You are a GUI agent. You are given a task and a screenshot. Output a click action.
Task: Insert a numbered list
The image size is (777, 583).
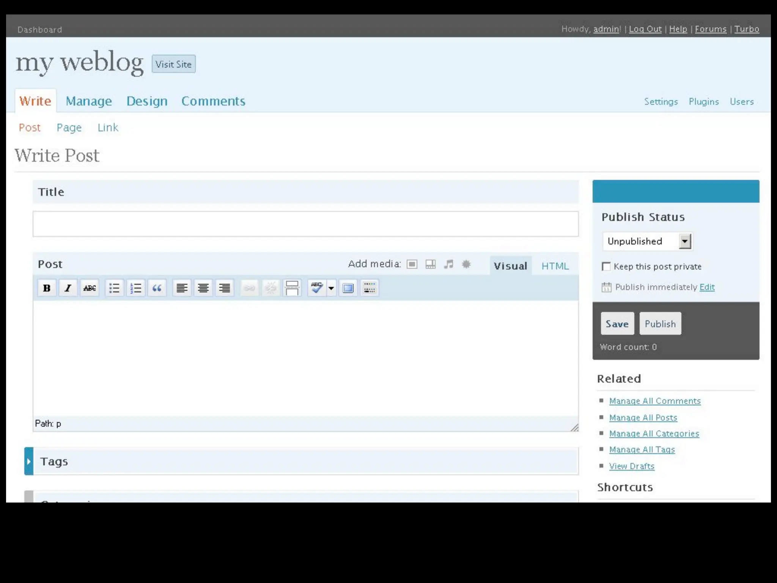coord(135,288)
